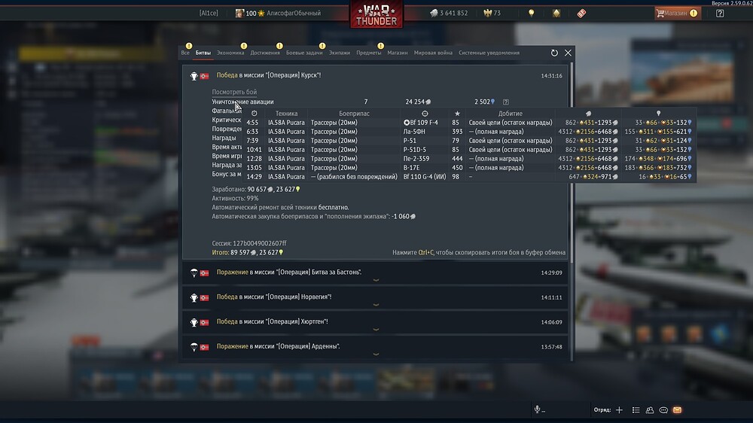The image size is (753, 423).
Task: Expand the Норвегия victory battle entry
Action: (x=375, y=298)
